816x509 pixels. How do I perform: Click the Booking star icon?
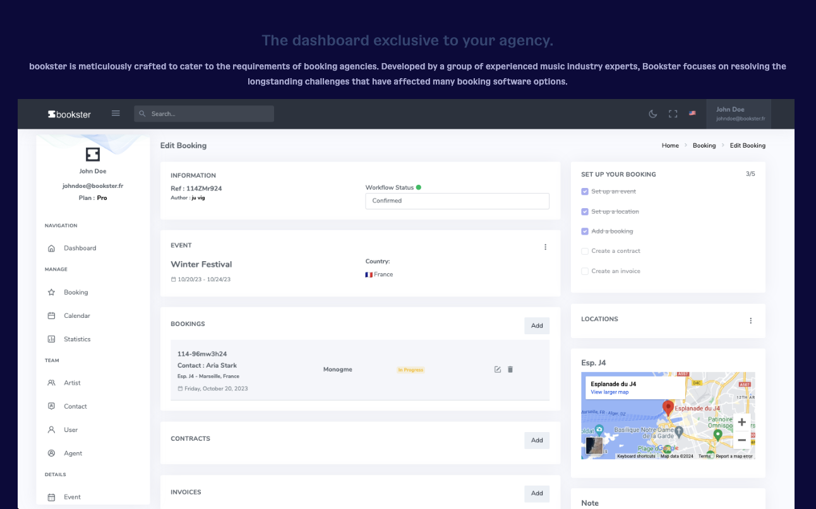point(51,293)
